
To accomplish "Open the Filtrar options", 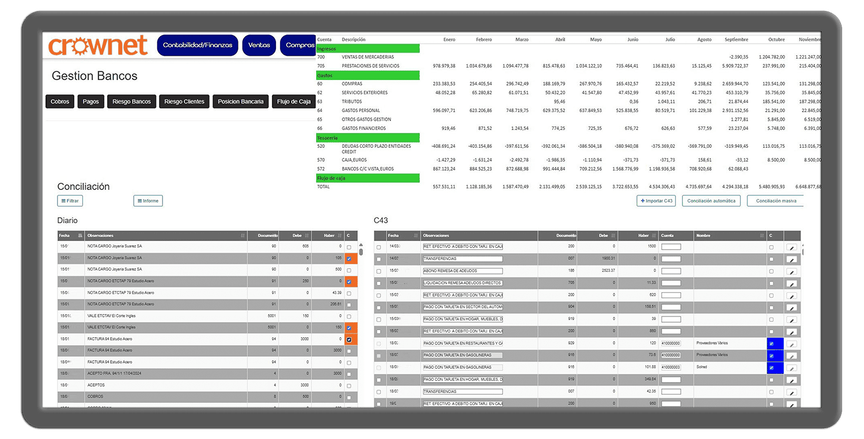I will [x=70, y=201].
